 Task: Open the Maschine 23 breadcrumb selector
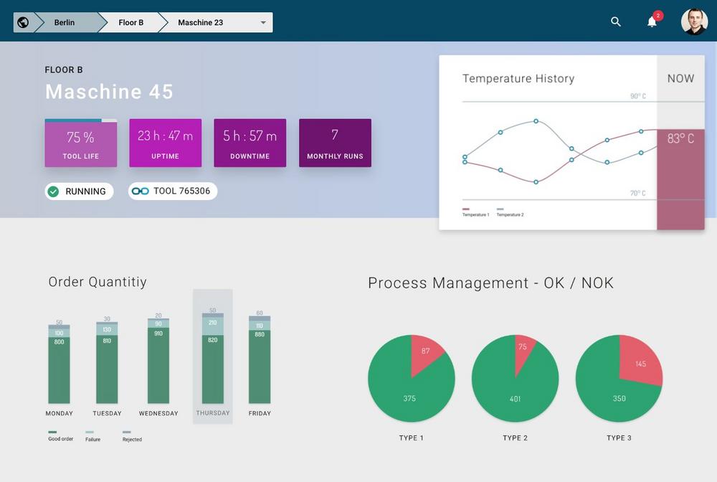click(208, 22)
